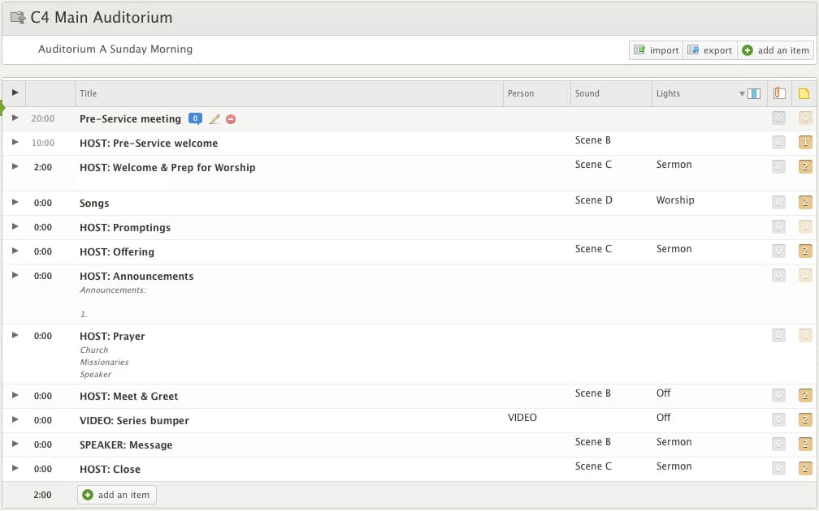Click Worship lights cell

pos(675,200)
